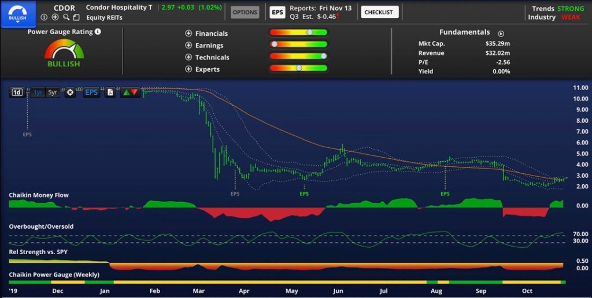Click the PDF export icon in chart toolbar
Image resolution: width=592 pixels, height=298 pixels.
coord(110,92)
